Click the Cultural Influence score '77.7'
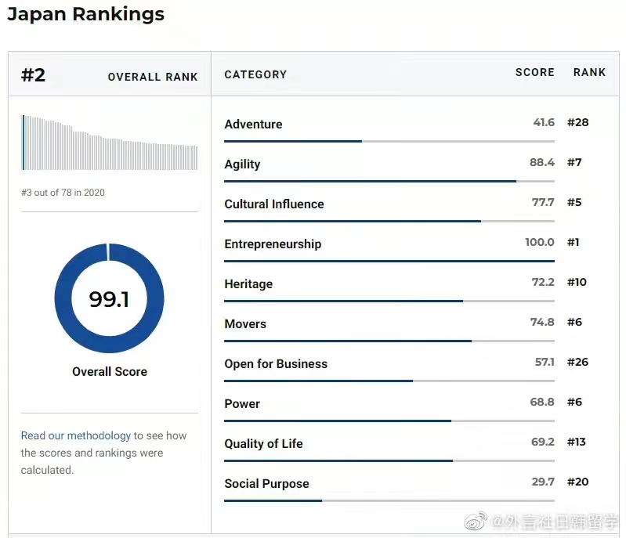This screenshot has width=626, height=538. [543, 202]
